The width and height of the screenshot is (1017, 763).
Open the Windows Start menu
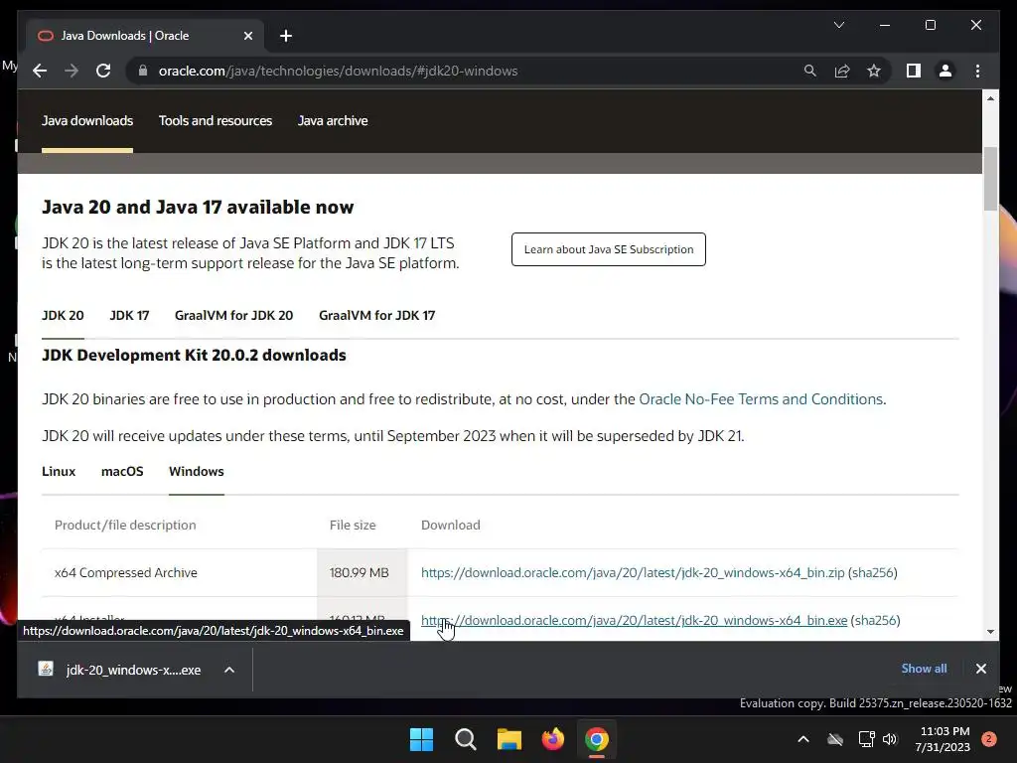coord(421,739)
